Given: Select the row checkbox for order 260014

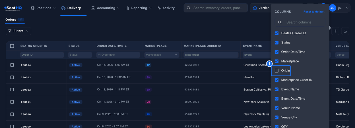Looking at the screenshot, I should (x=12, y=65).
